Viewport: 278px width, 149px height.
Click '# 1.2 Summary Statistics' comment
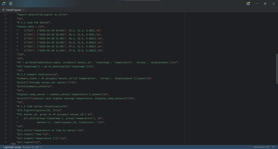pyautogui.click(x=37, y=74)
